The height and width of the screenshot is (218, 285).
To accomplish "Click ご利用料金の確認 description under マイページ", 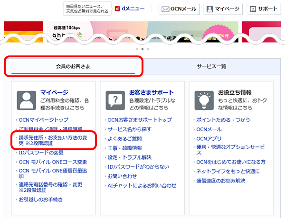I will click(x=65, y=104).
